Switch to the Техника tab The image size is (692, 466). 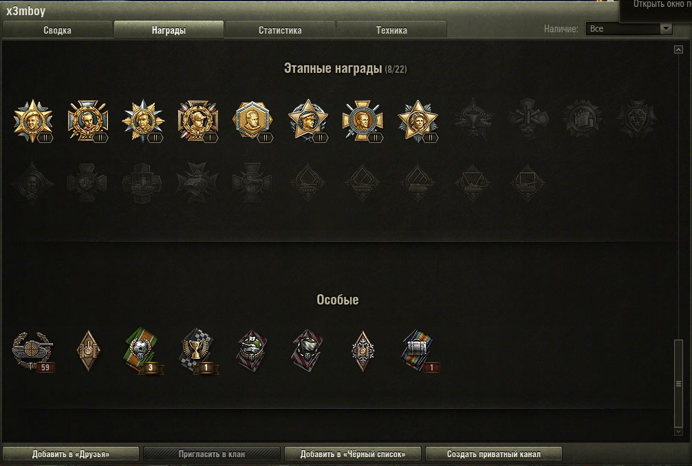coord(391,30)
